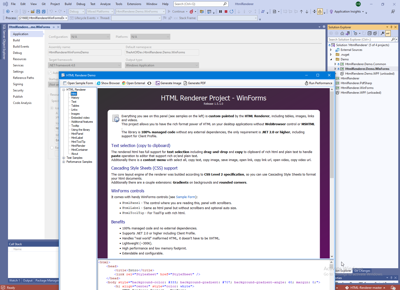400x290 pixels.
Task: Open Sample Form toolbar button
Action: (x=78, y=83)
